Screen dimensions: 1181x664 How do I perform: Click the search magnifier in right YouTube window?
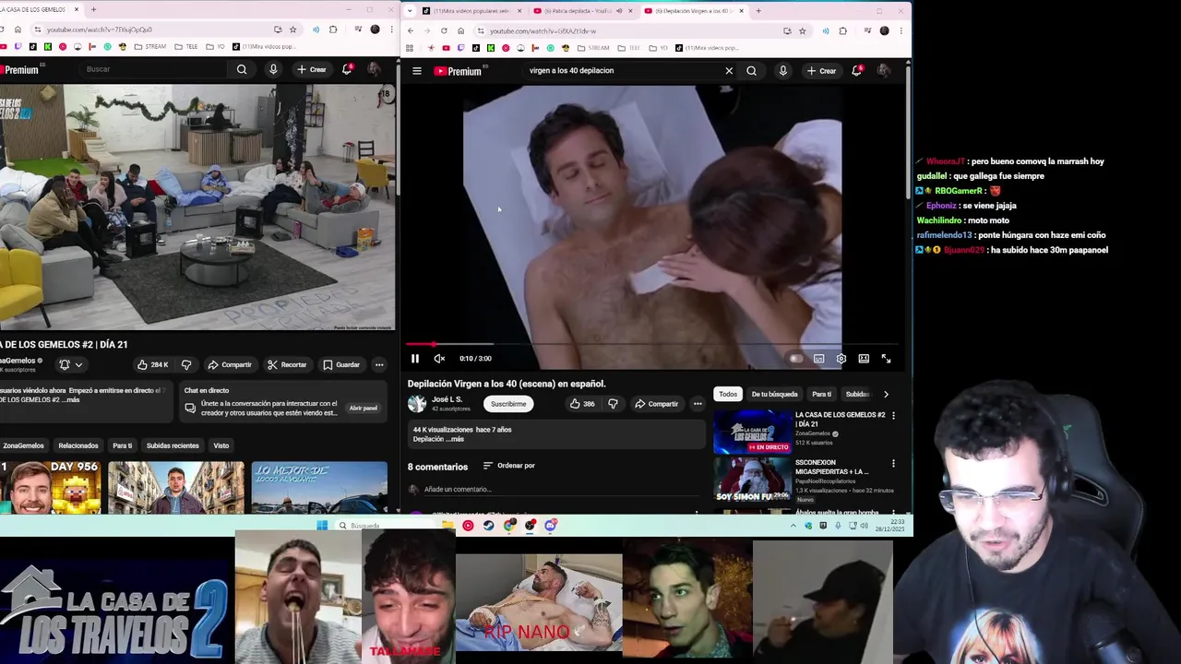coord(751,71)
